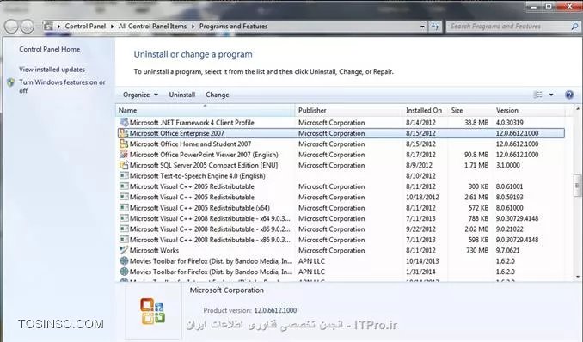Click the program list vertical scrollbar thumb
The image size is (583, 342).
[578, 185]
